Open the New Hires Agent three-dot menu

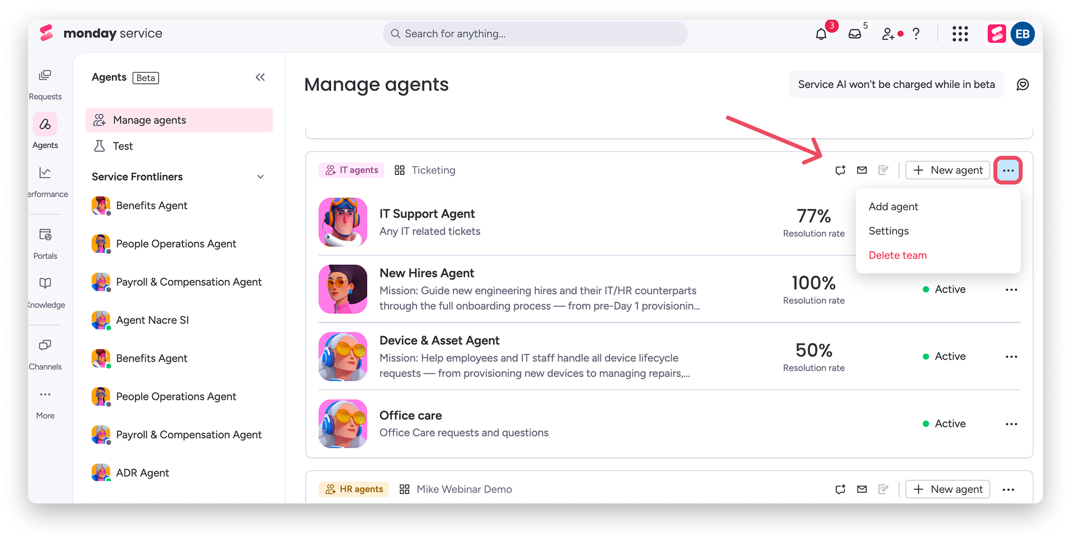coord(1011,289)
